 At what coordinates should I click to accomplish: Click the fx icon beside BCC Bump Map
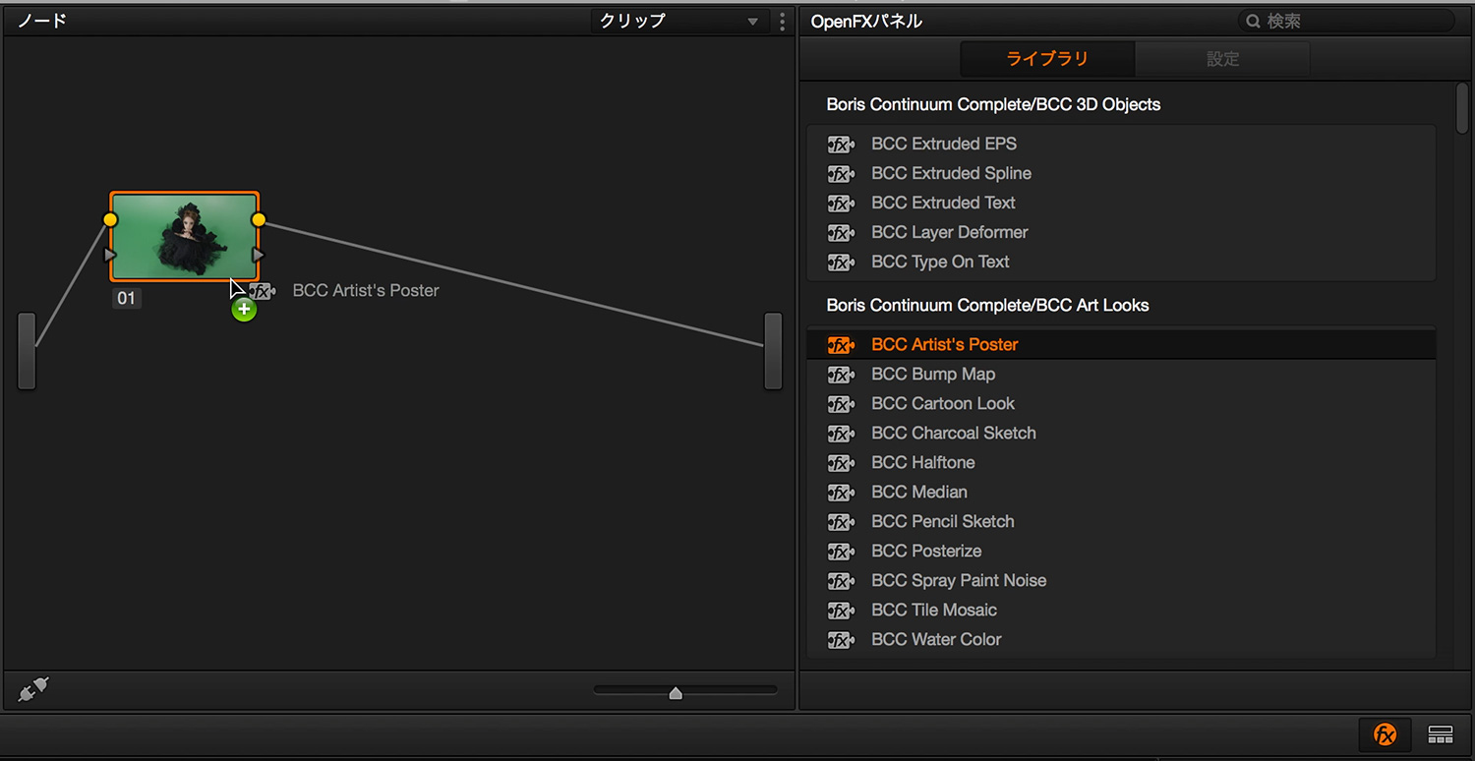[x=840, y=375]
